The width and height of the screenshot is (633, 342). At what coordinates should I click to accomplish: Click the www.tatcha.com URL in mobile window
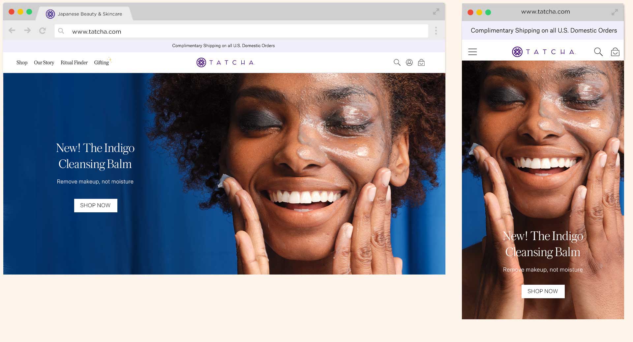(x=546, y=12)
